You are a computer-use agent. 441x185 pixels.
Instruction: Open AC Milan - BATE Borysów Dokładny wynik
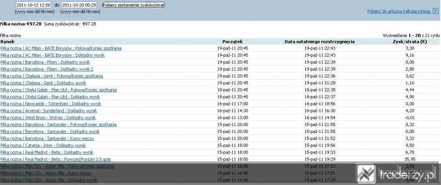pos(53,55)
